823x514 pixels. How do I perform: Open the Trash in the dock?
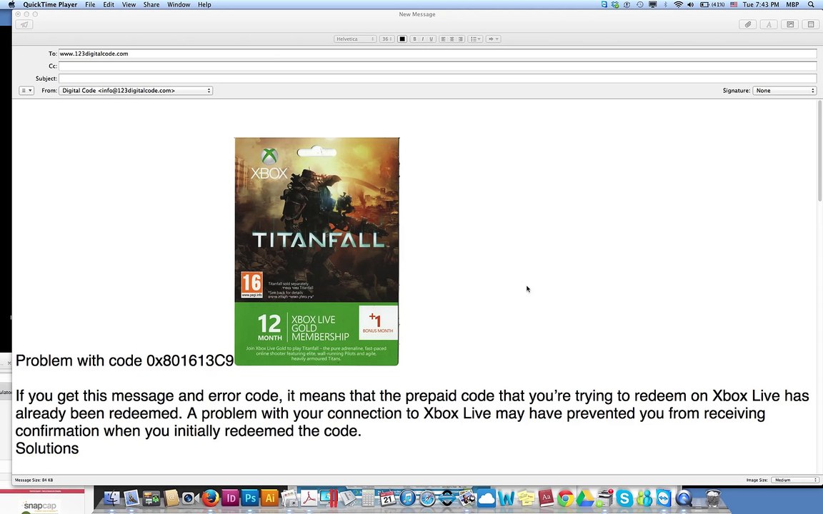pos(713,498)
